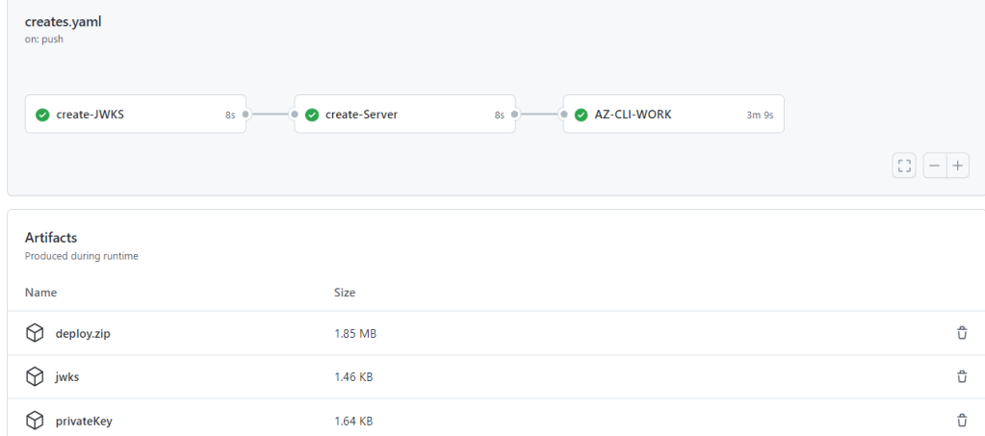Image resolution: width=985 pixels, height=436 pixels.
Task: Click the green success check on create-Server
Action: pyautogui.click(x=312, y=115)
